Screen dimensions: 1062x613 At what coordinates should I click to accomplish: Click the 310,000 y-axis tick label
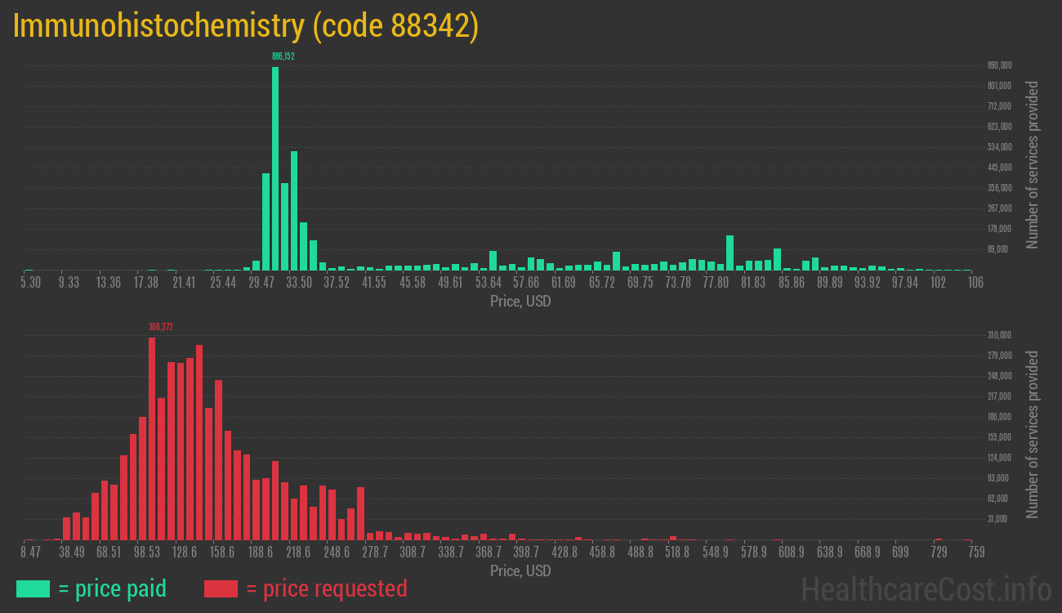tap(1000, 335)
